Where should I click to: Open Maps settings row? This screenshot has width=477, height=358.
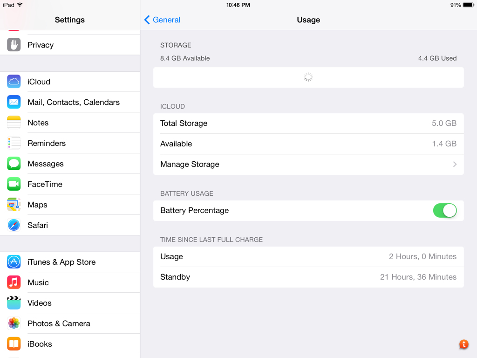click(x=70, y=205)
